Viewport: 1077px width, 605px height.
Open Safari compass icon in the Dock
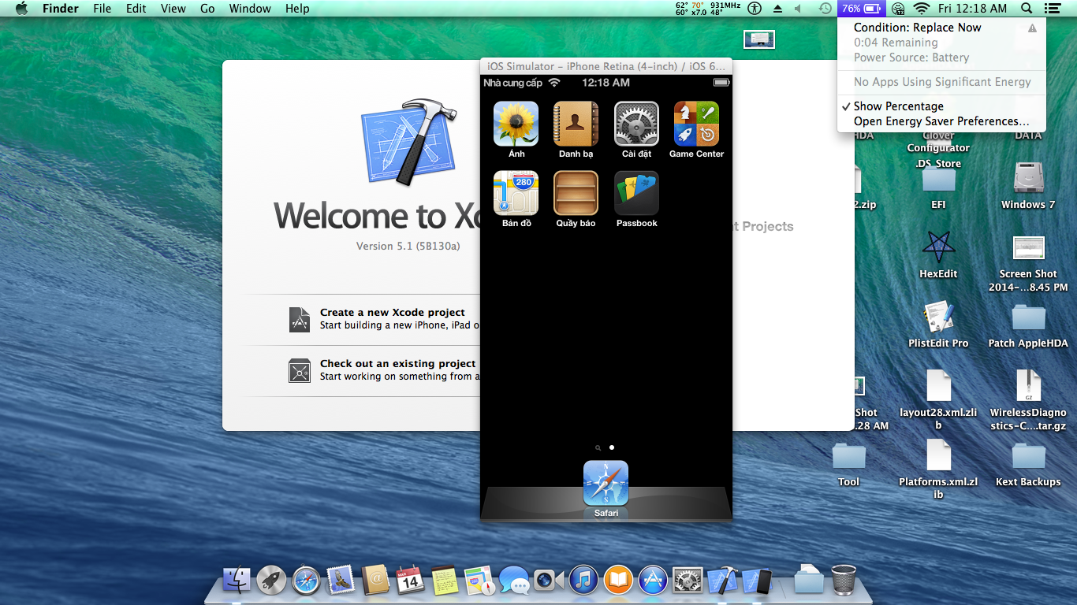coord(306,581)
